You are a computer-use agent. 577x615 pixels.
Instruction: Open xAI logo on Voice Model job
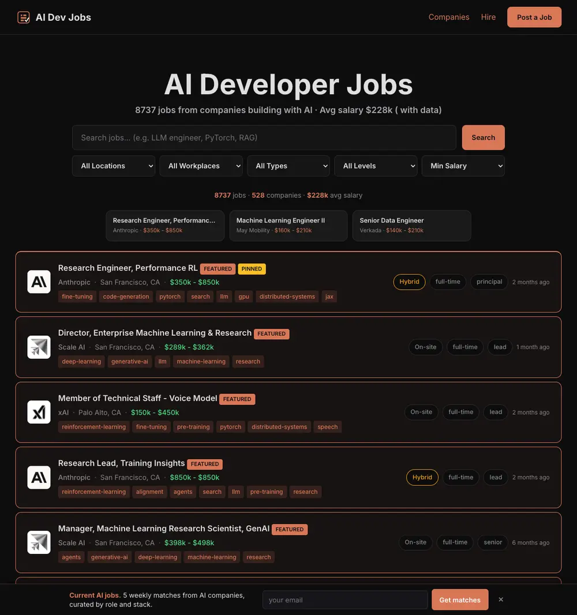coord(39,412)
